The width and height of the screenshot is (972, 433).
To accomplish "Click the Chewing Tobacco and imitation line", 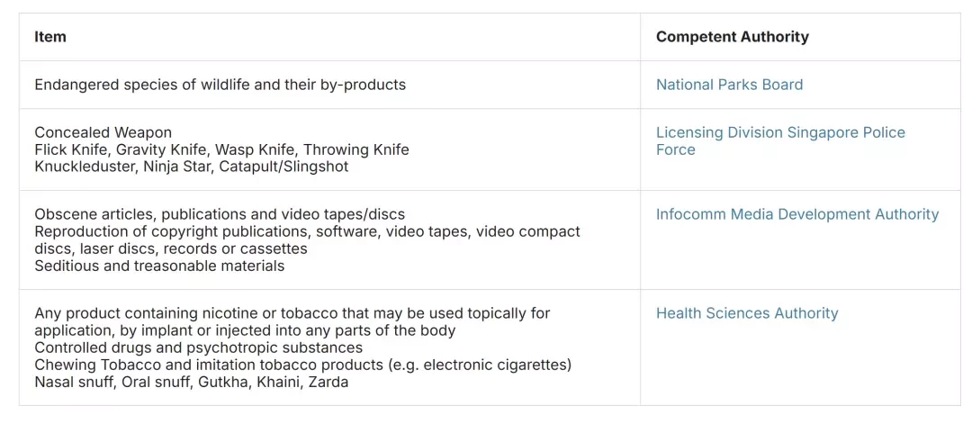I will coord(302,365).
